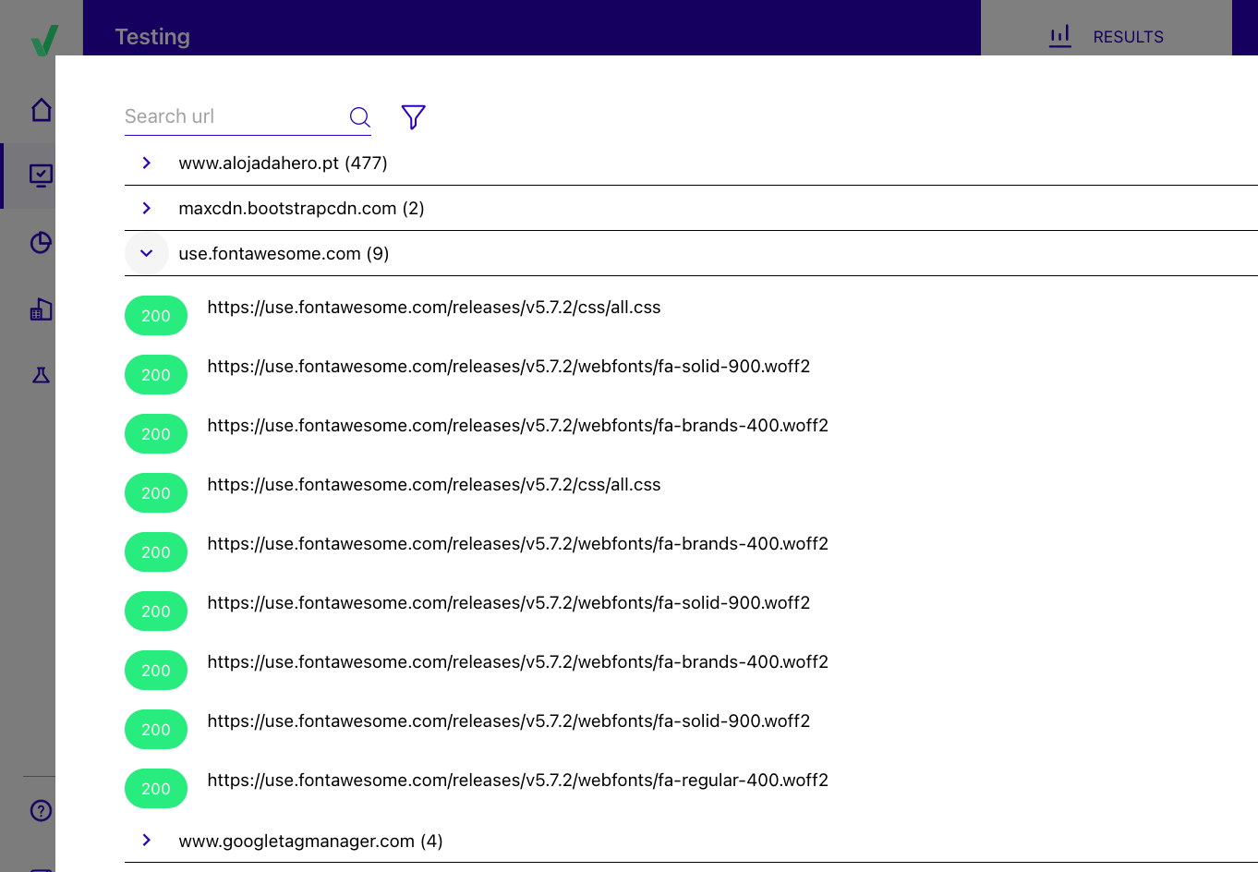The width and height of the screenshot is (1258, 872).
Task: Open the second fa-brands-400.woff2 URL
Action: pyautogui.click(x=517, y=544)
